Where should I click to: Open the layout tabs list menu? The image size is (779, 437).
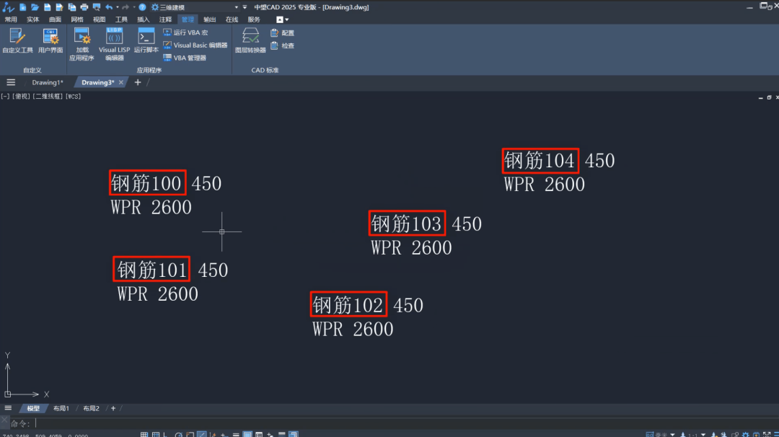pos(8,408)
